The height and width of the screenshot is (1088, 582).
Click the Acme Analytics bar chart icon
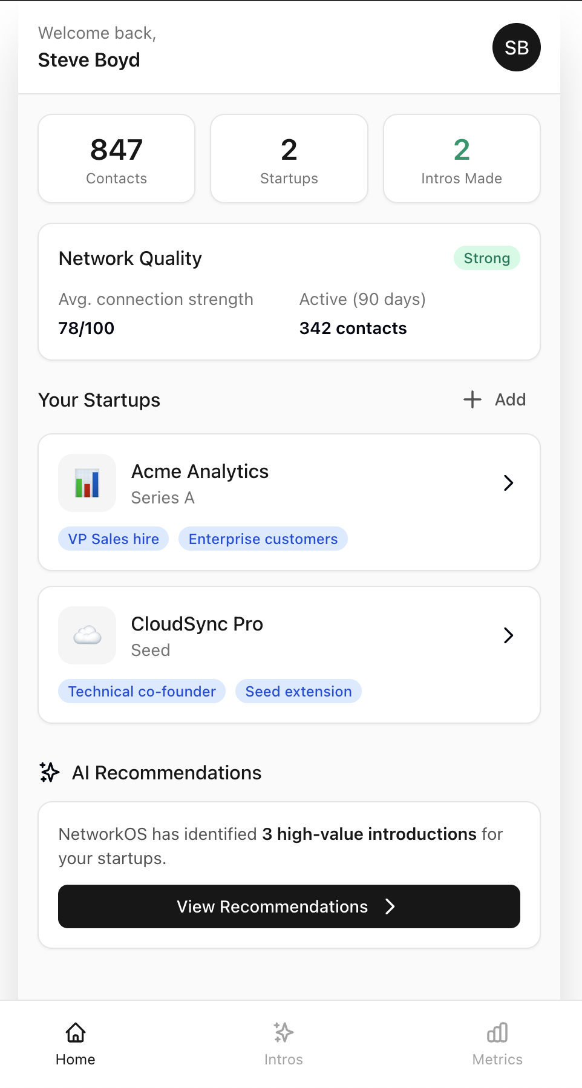(87, 483)
